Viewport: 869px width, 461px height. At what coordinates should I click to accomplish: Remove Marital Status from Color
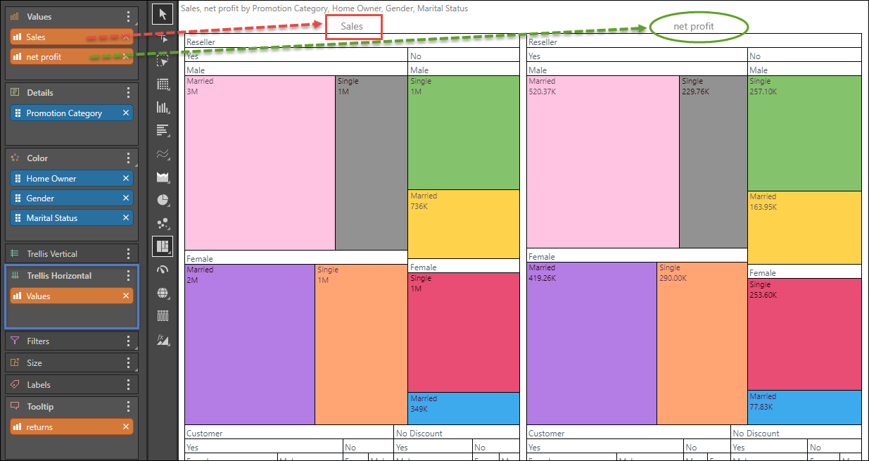[x=126, y=218]
